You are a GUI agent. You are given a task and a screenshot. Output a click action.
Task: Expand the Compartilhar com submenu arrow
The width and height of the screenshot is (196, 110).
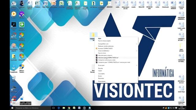[x=137, y=44]
